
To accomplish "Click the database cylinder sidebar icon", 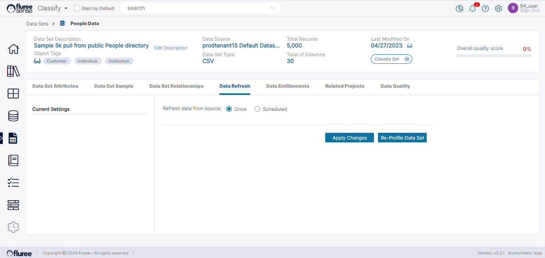I will tap(13, 116).
